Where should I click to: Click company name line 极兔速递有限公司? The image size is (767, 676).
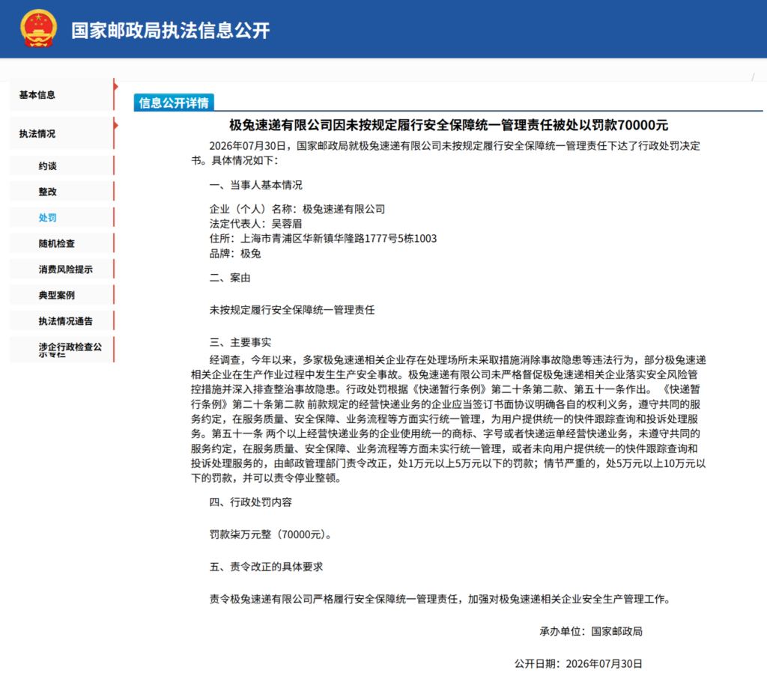[297, 209]
